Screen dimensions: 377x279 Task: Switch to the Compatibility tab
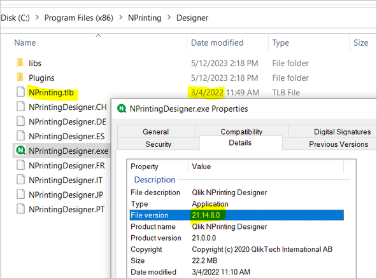241,132
